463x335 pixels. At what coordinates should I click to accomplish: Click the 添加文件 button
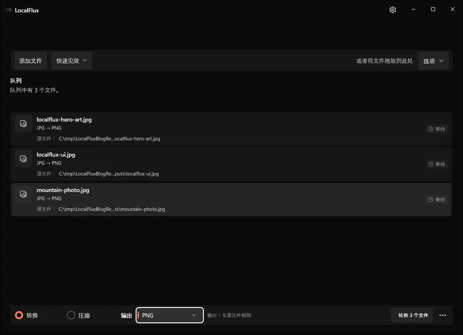tap(30, 61)
